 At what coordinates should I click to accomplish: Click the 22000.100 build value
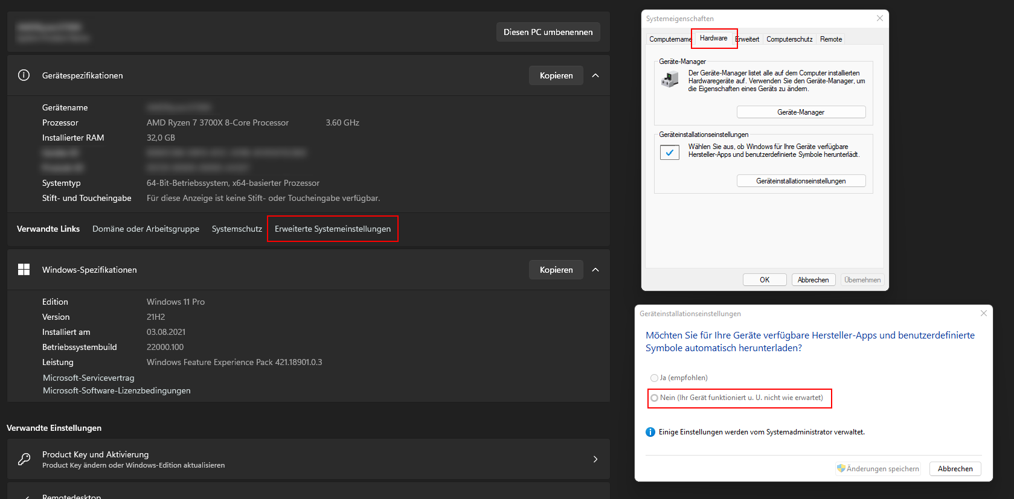(165, 347)
